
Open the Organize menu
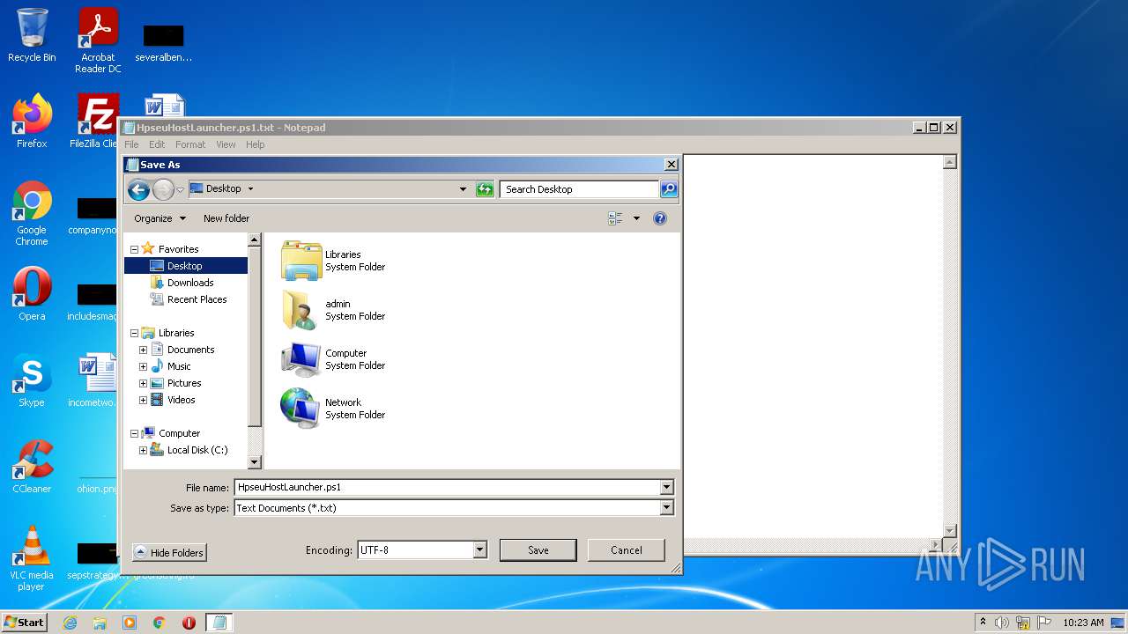160,218
